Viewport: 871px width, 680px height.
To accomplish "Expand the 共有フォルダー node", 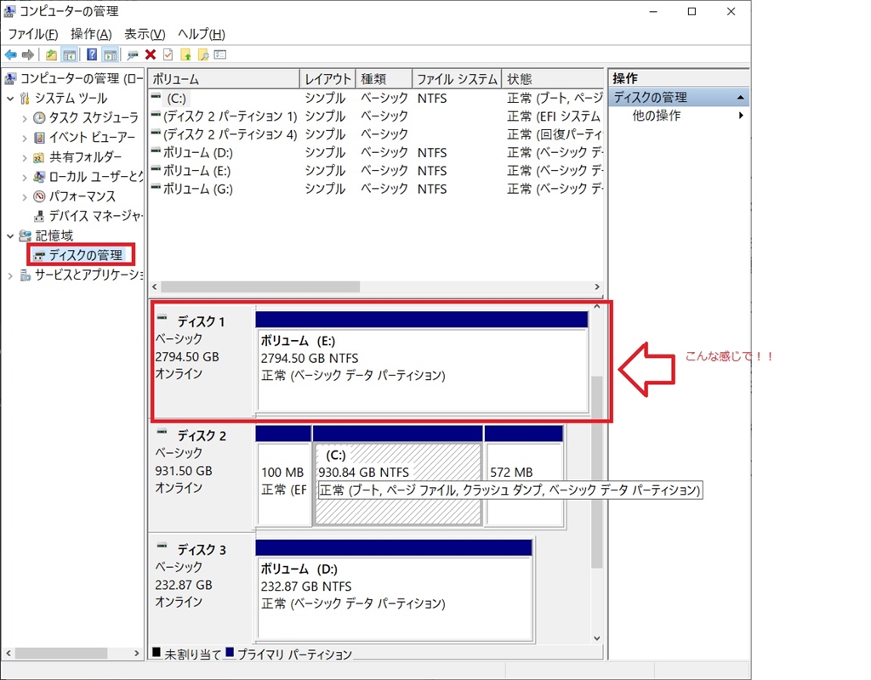I will coord(25,157).
